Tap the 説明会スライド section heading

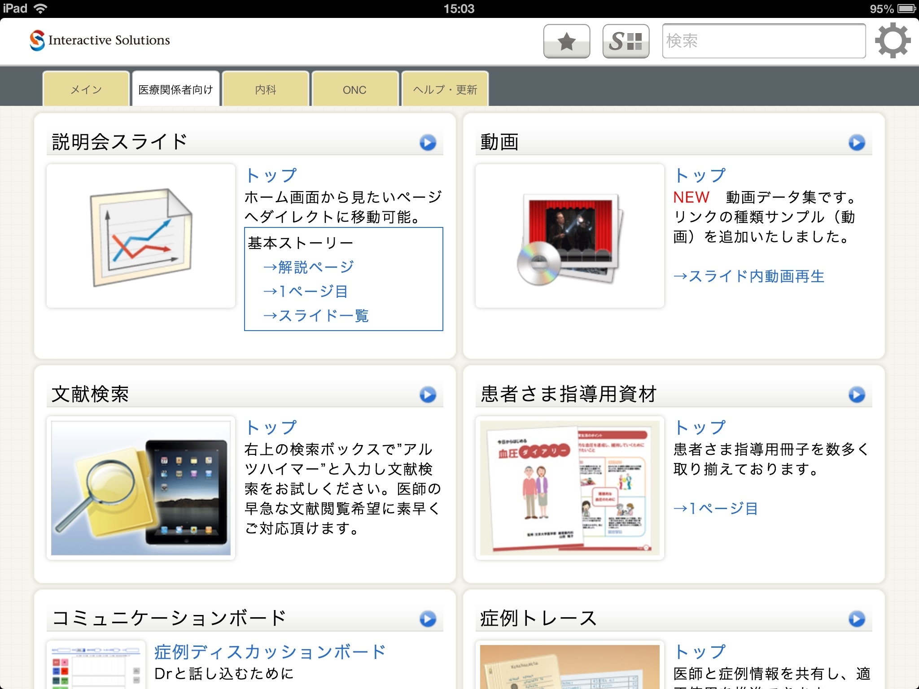point(119,142)
